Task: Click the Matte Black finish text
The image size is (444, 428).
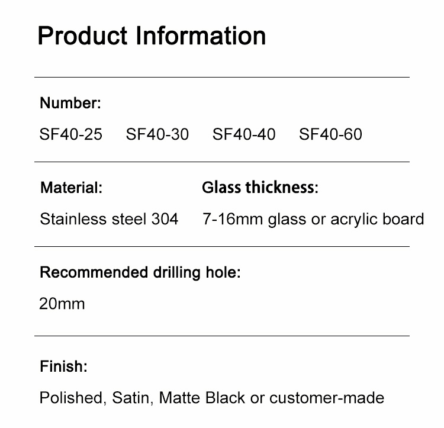Action: point(202,398)
